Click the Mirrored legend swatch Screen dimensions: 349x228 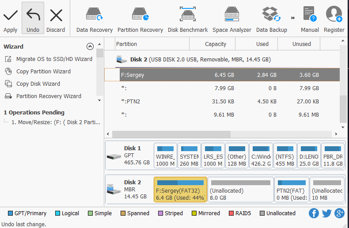(x=194, y=213)
